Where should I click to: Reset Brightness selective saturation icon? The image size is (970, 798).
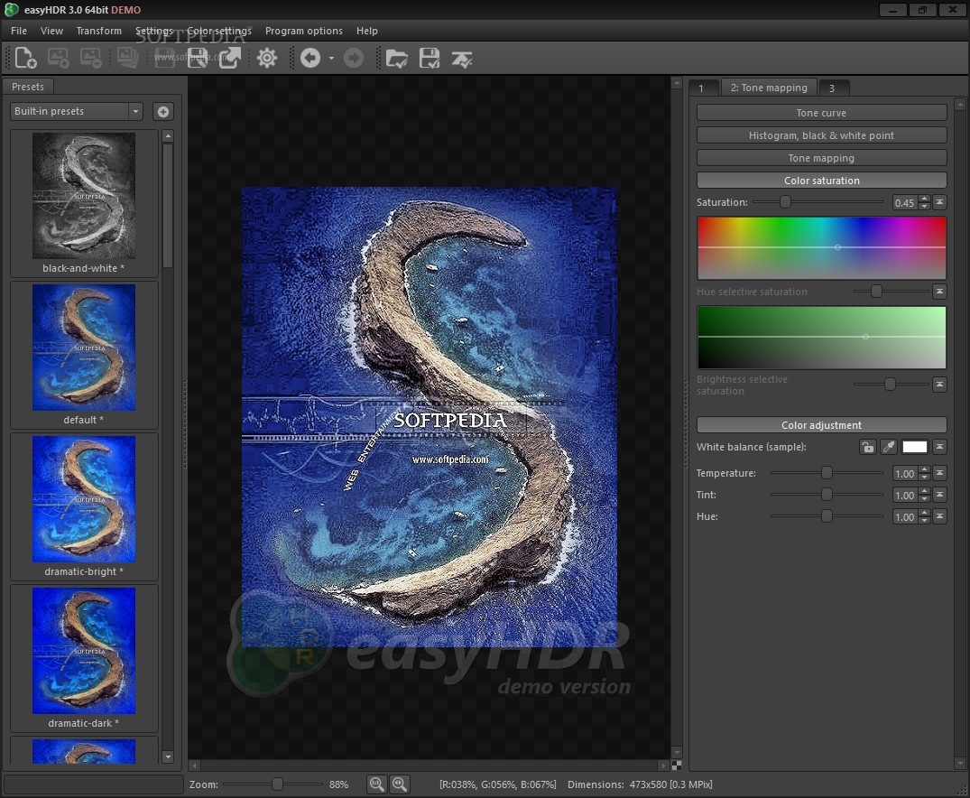tap(939, 385)
